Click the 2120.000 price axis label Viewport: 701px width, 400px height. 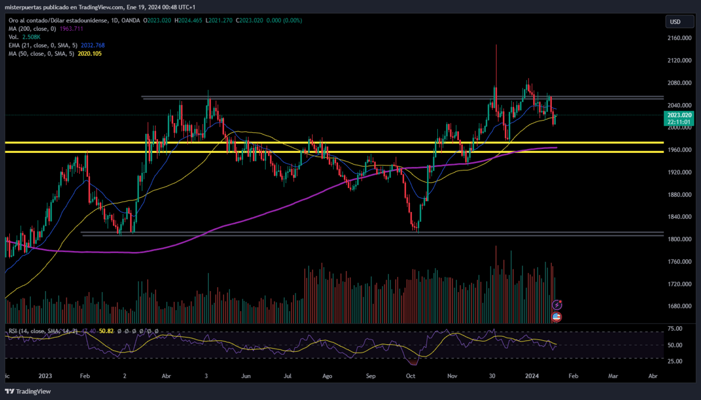(x=679, y=60)
